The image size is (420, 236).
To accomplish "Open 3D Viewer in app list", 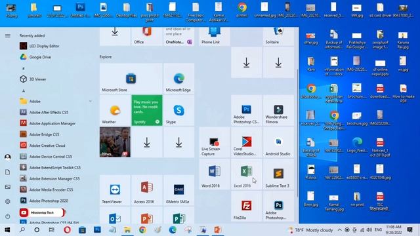I will (x=56, y=79).
